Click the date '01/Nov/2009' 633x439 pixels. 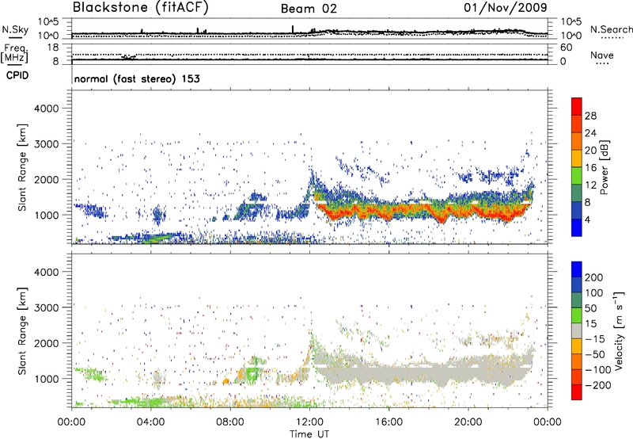506,7
